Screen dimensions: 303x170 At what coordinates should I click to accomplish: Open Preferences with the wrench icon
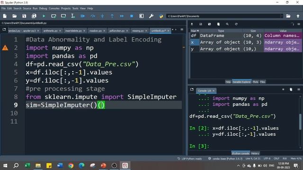point(151,16)
